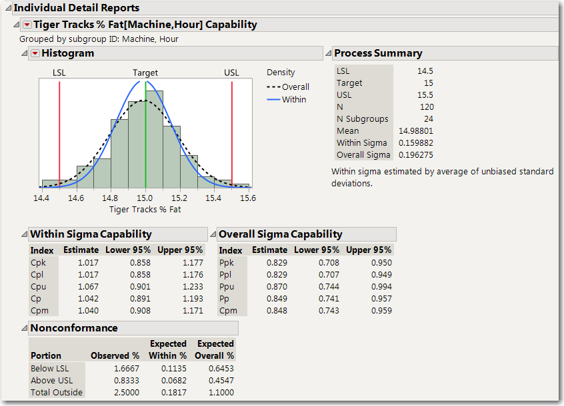
Task: Select the Overall density legend entry
Action: pyautogui.click(x=288, y=87)
